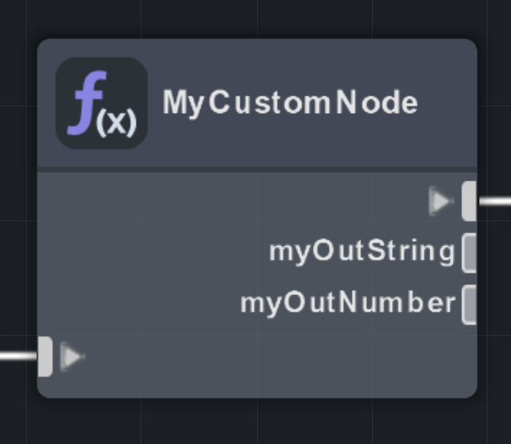
Task: Select the MyCustomNode title text
Action: [x=290, y=103]
